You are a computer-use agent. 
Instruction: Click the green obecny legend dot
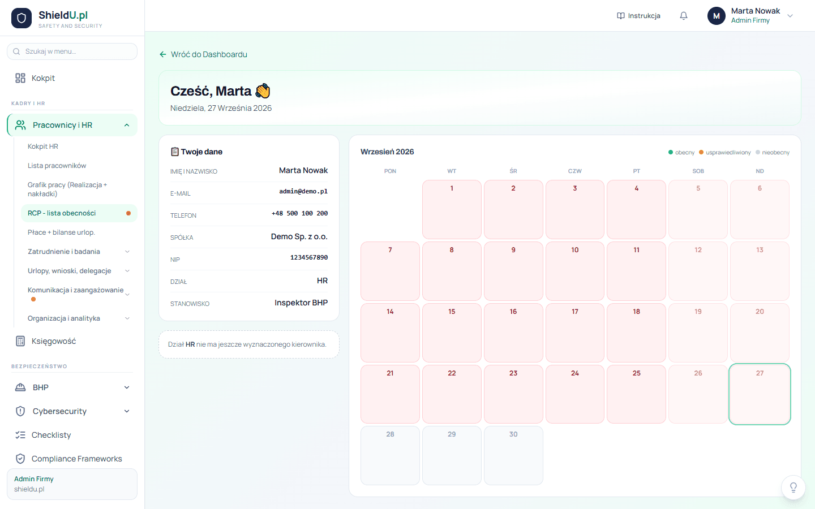click(671, 152)
